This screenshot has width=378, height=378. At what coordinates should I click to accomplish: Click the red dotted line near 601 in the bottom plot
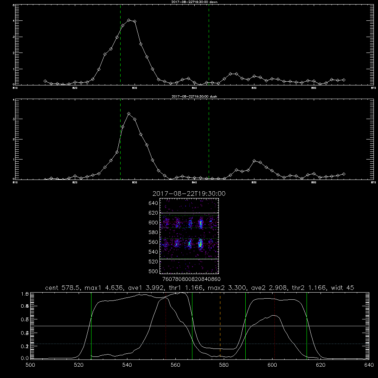tap(274, 326)
